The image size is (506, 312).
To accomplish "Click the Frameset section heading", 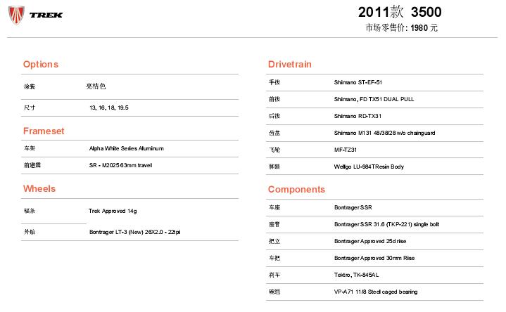I will point(44,131).
